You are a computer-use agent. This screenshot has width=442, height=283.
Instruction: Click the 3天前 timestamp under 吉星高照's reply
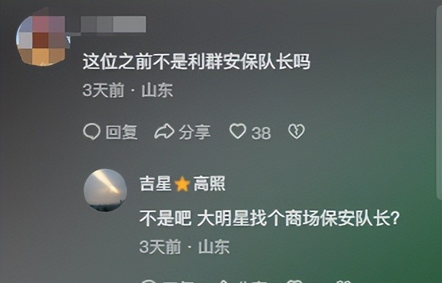click(x=160, y=247)
